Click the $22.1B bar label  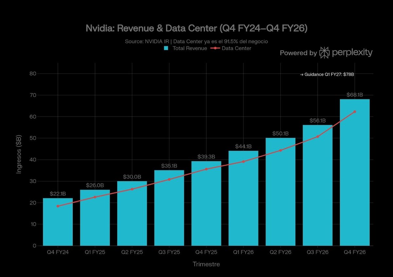click(58, 194)
